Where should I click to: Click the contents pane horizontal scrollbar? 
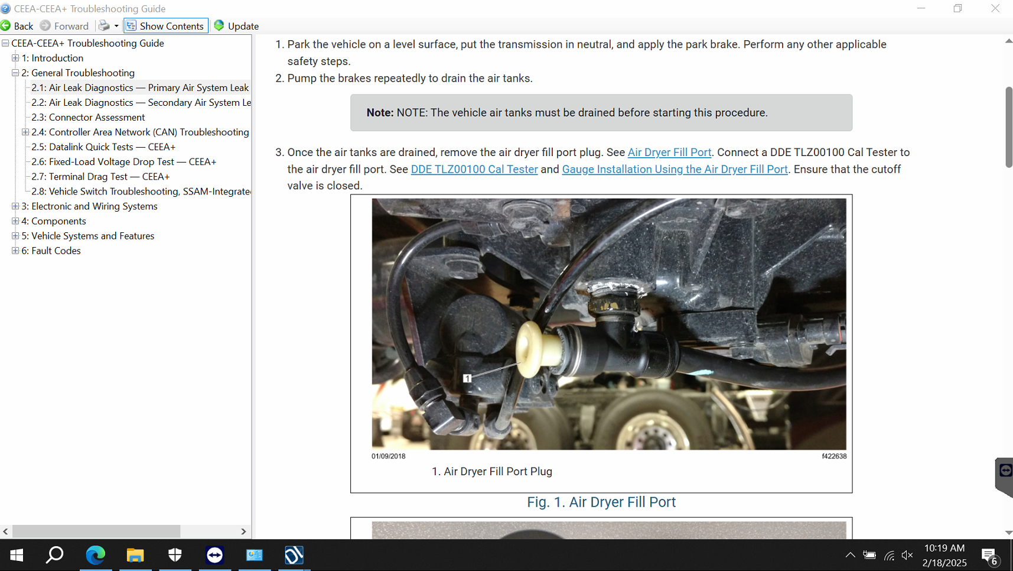(x=96, y=531)
